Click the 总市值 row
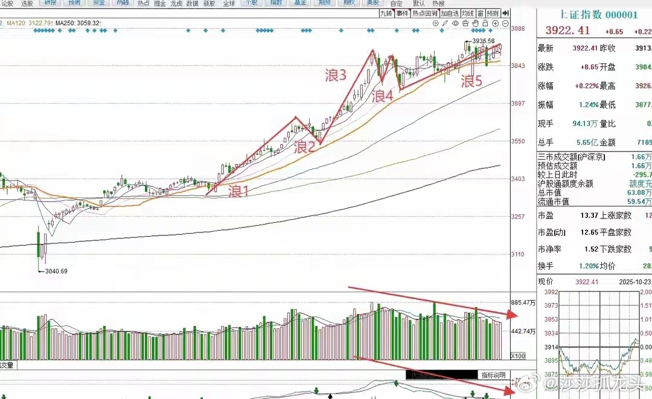Screen dimensions: 652x399 pyautogui.click(x=594, y=193)
